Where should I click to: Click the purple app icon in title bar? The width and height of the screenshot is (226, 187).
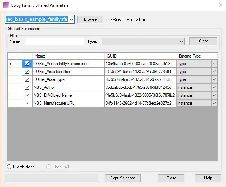6,5
